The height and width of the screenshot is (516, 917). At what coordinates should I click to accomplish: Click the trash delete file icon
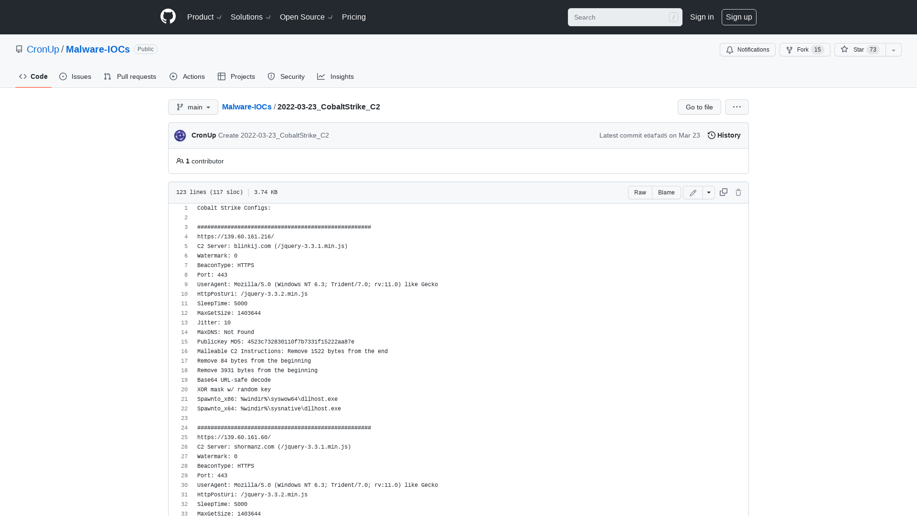pyautogui.click(x=738, y=193)
